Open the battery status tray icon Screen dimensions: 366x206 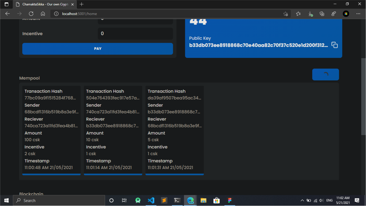309,200
